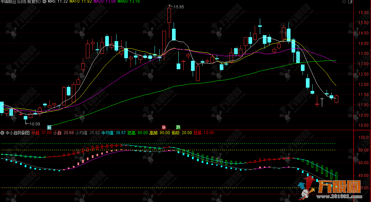Select the MA5: 11.32 label

click(x=58, y=1)
